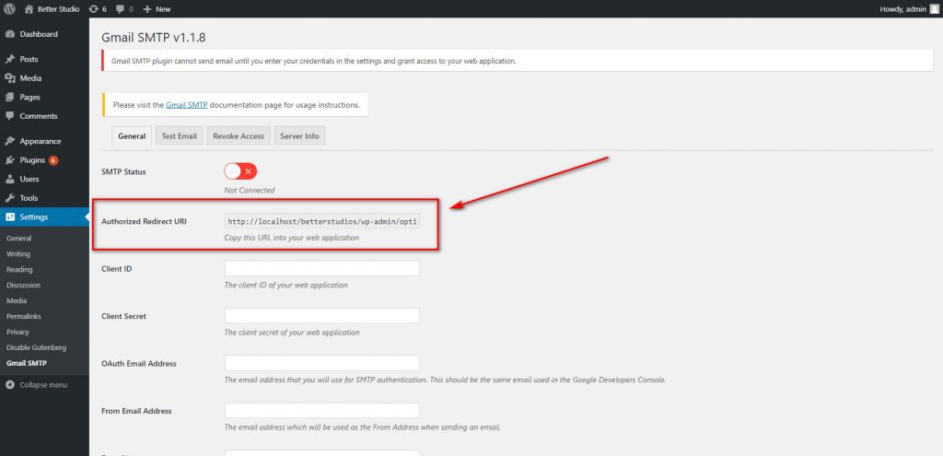
Task: Click the plus New icon
Action: tap(147, 9)
